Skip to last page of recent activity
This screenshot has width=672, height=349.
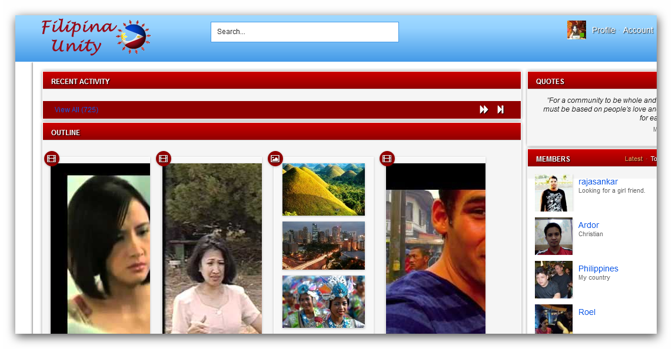click(x=500, y=110)
